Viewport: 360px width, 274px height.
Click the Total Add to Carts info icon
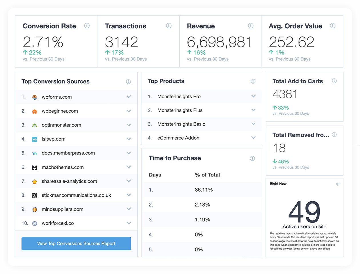point(334,81)
